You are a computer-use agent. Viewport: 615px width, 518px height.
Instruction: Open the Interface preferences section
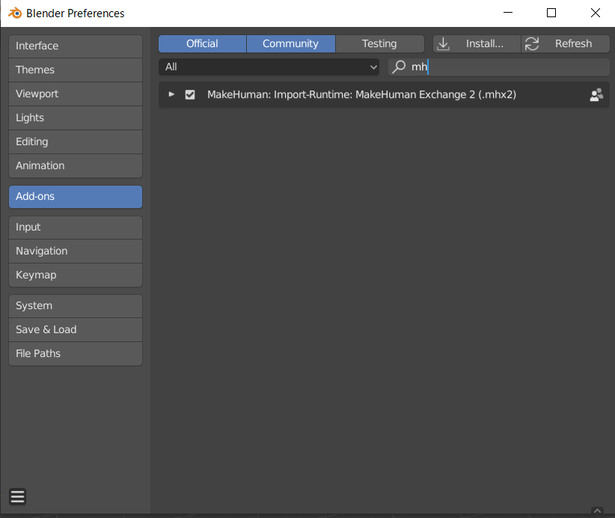(76, 46)
